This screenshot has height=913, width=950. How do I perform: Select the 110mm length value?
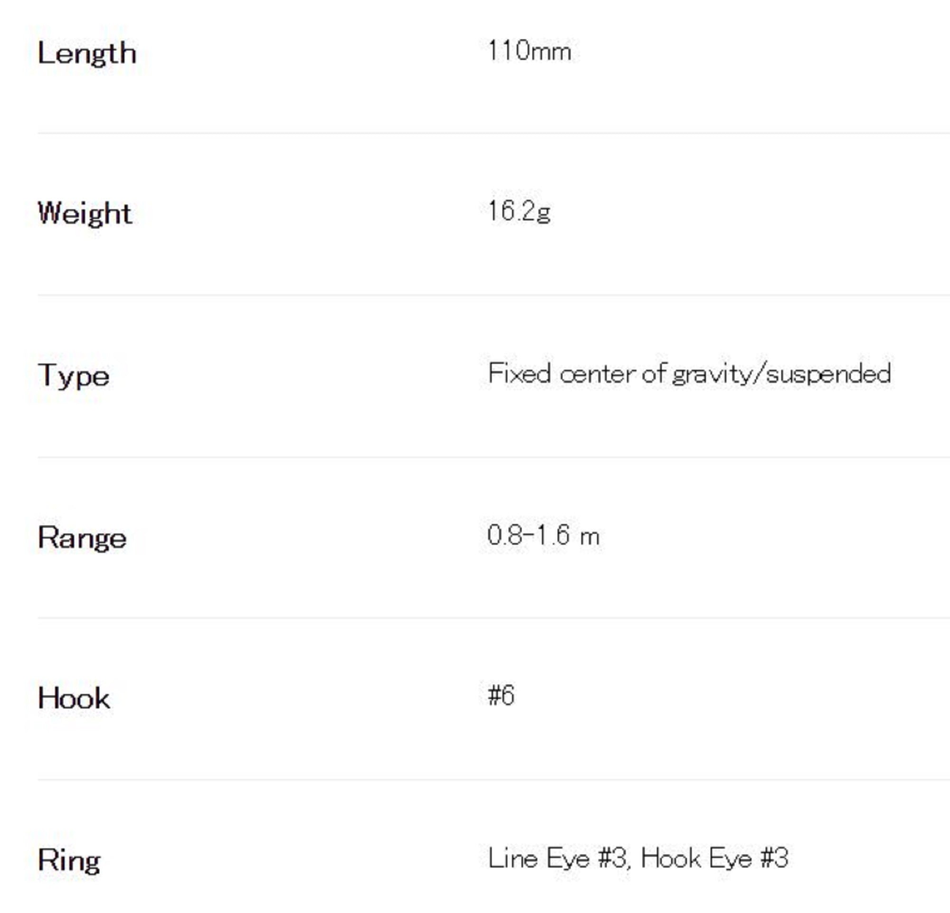tap(529, 51)
